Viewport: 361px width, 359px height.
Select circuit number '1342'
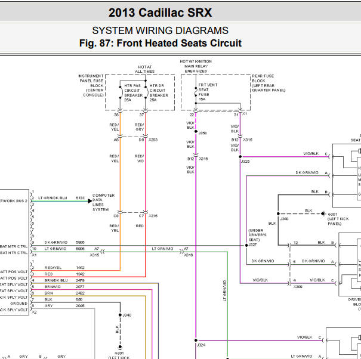[x=80, y=274]
